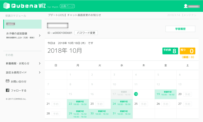The width and height of the screenshot is (203, 122).
Task: Open the scheduled lesson on the 30th
Action: click(100, 114)
